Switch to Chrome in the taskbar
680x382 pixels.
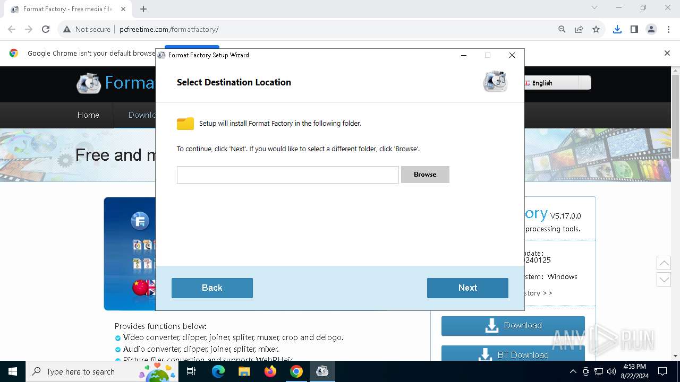[296, 371]
